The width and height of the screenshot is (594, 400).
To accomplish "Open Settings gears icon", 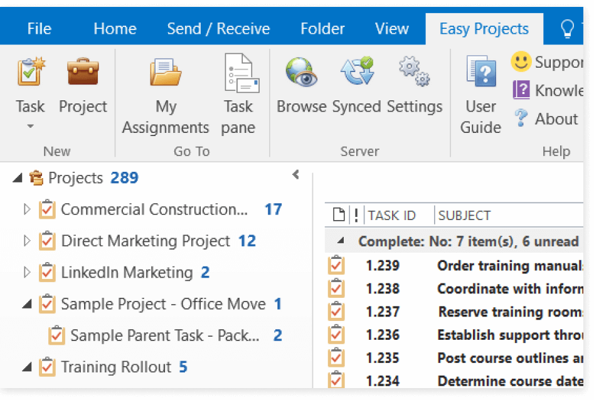I will [x=415, y=71].
